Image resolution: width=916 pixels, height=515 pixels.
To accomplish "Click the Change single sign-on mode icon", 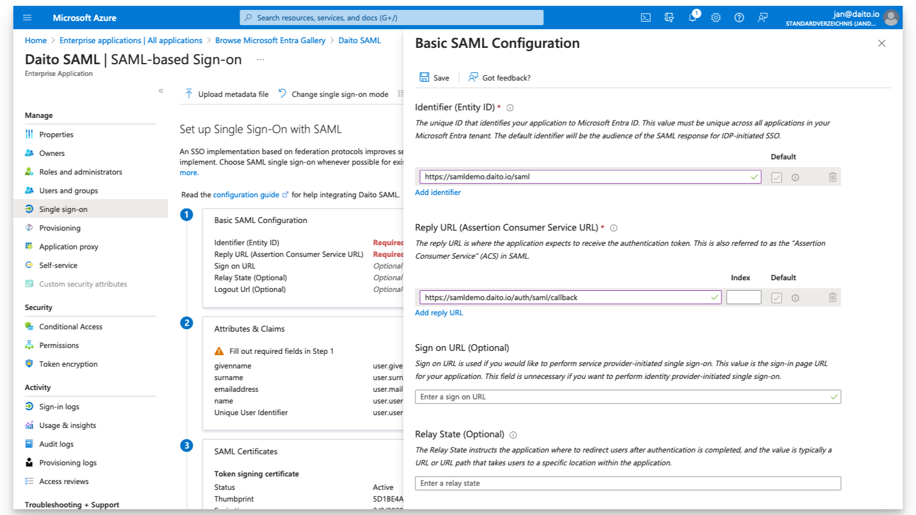I will click(282, 93).
